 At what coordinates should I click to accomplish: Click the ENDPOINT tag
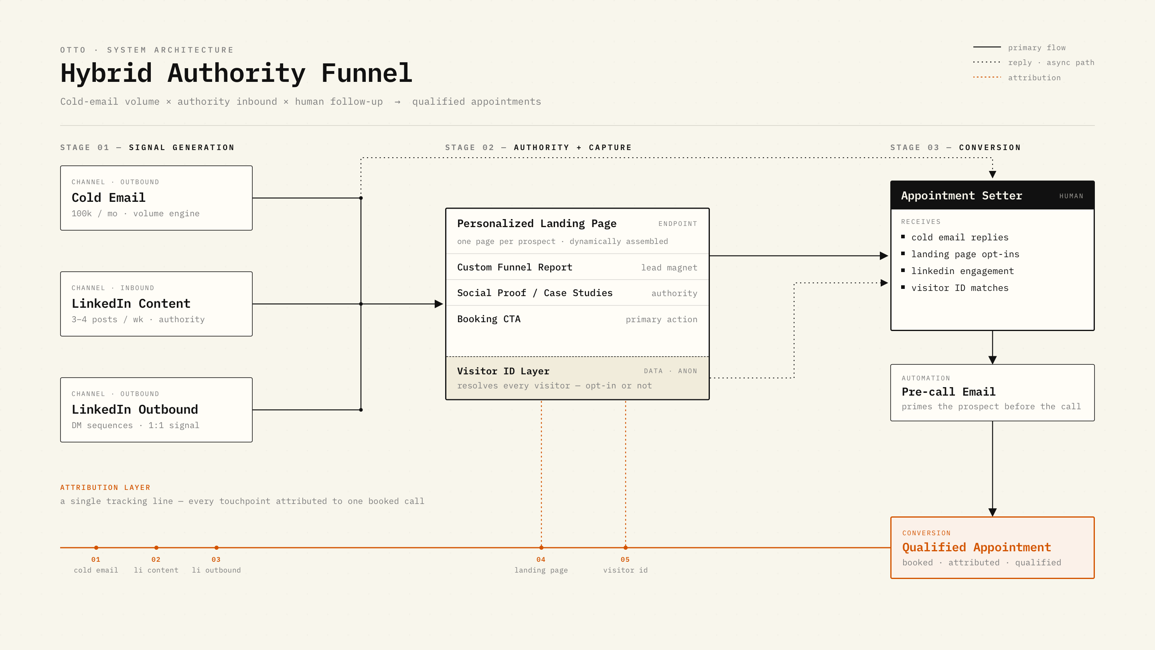677,224
